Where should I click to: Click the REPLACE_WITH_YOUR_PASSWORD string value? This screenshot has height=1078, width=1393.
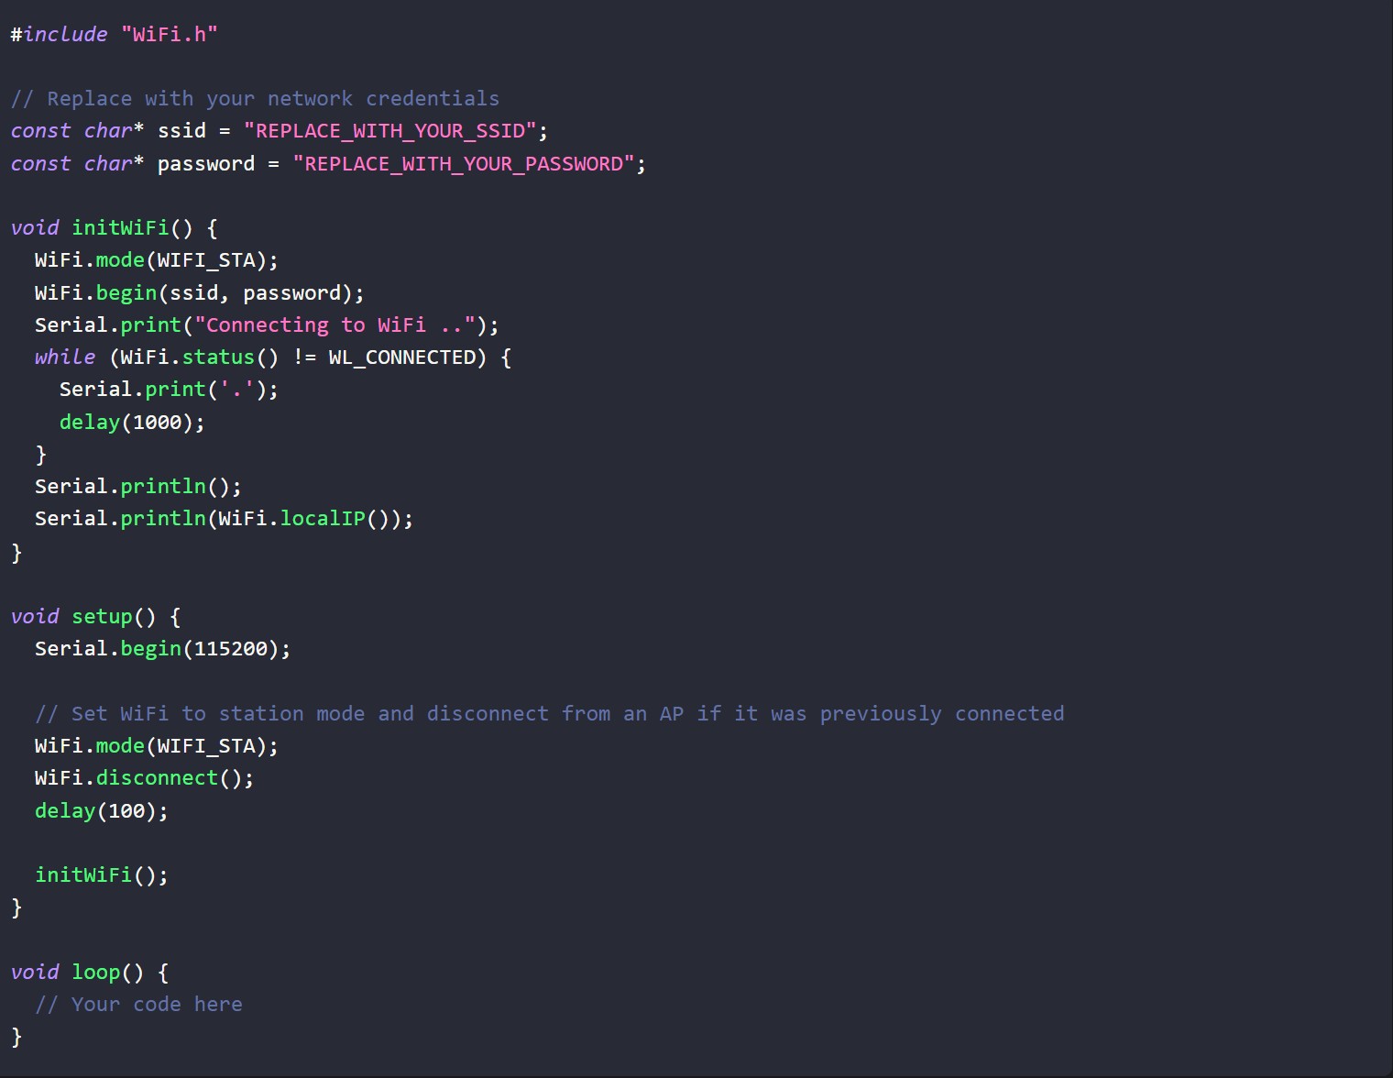463,164
